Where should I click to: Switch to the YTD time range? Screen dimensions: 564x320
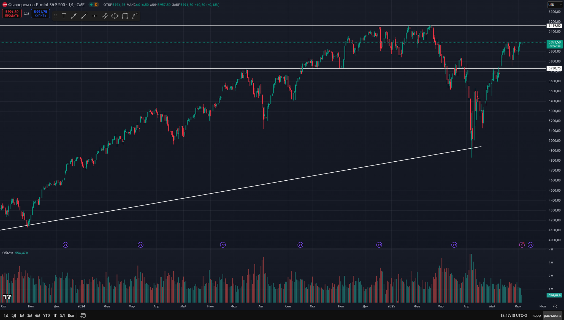(46, 315)
